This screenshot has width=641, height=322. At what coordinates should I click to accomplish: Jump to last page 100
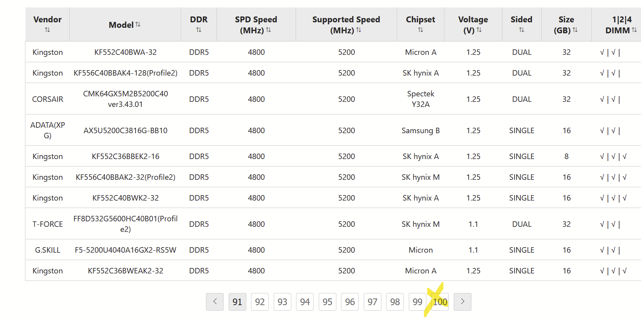coord(440,302)
